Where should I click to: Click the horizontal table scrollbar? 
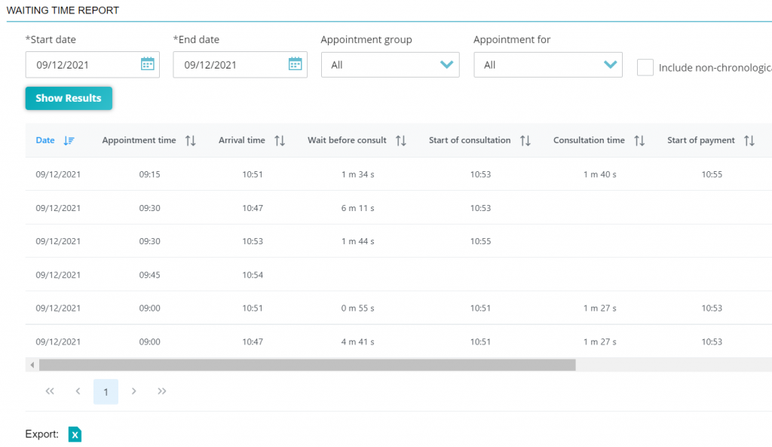point(302,365)
